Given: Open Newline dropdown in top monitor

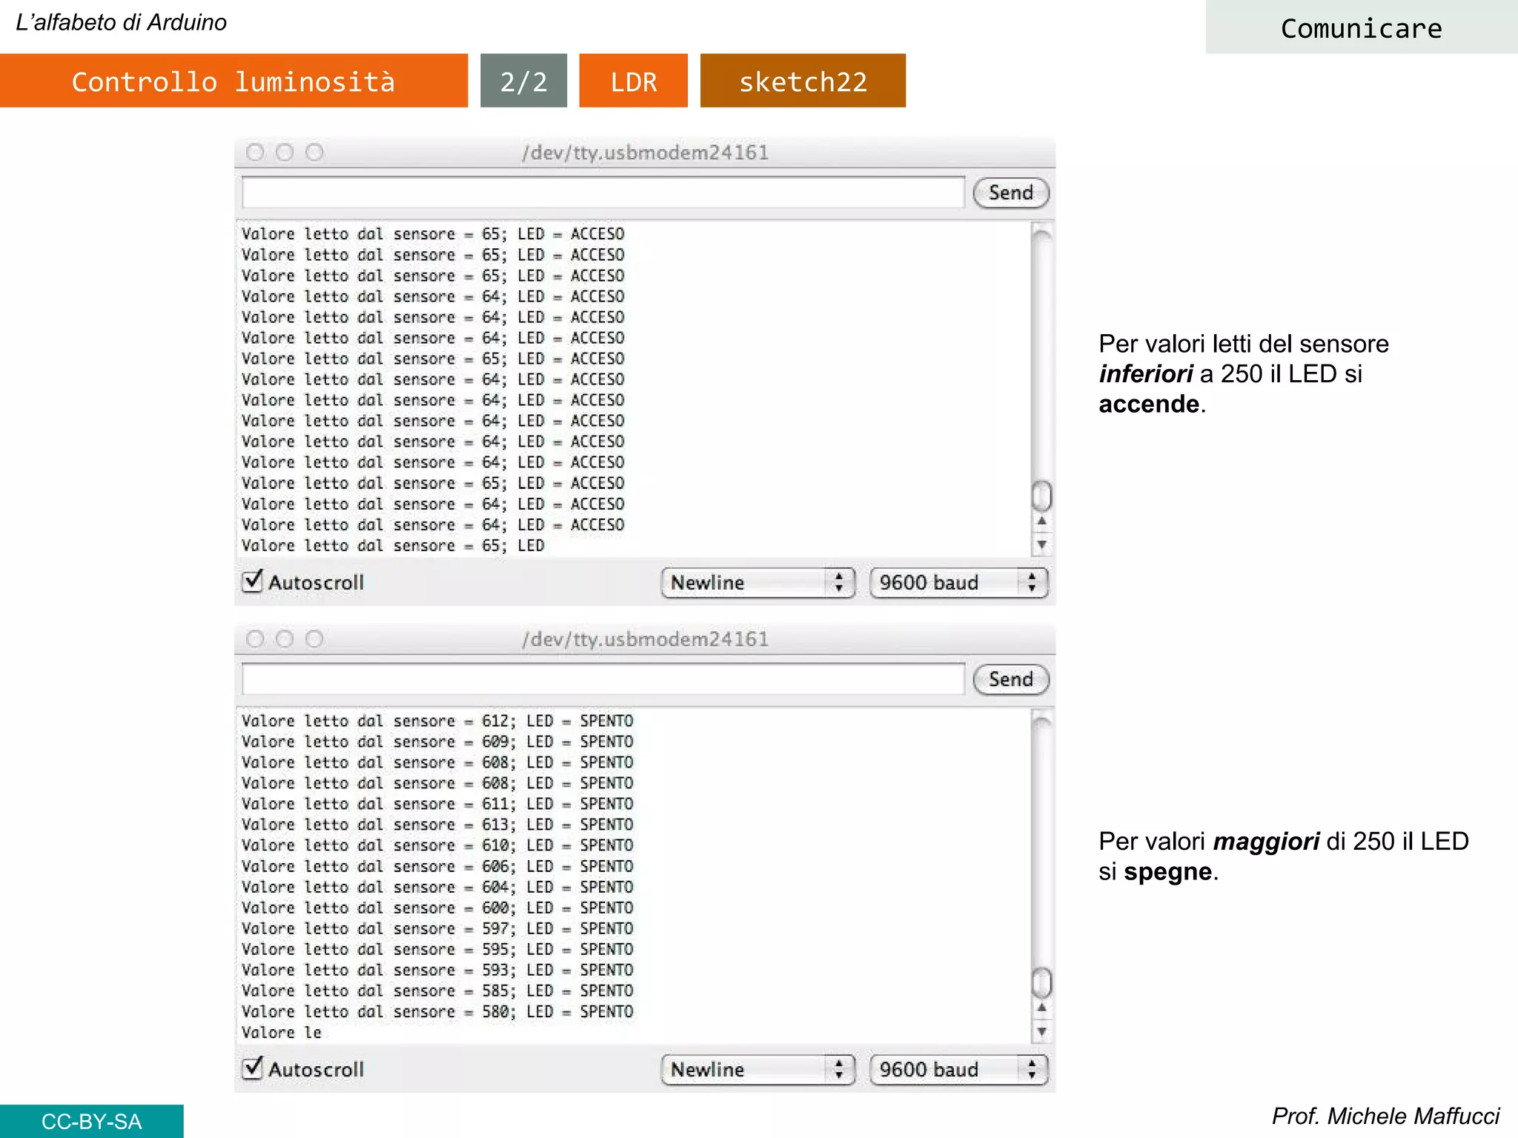Looking at the screenshot, I should 757,582.
